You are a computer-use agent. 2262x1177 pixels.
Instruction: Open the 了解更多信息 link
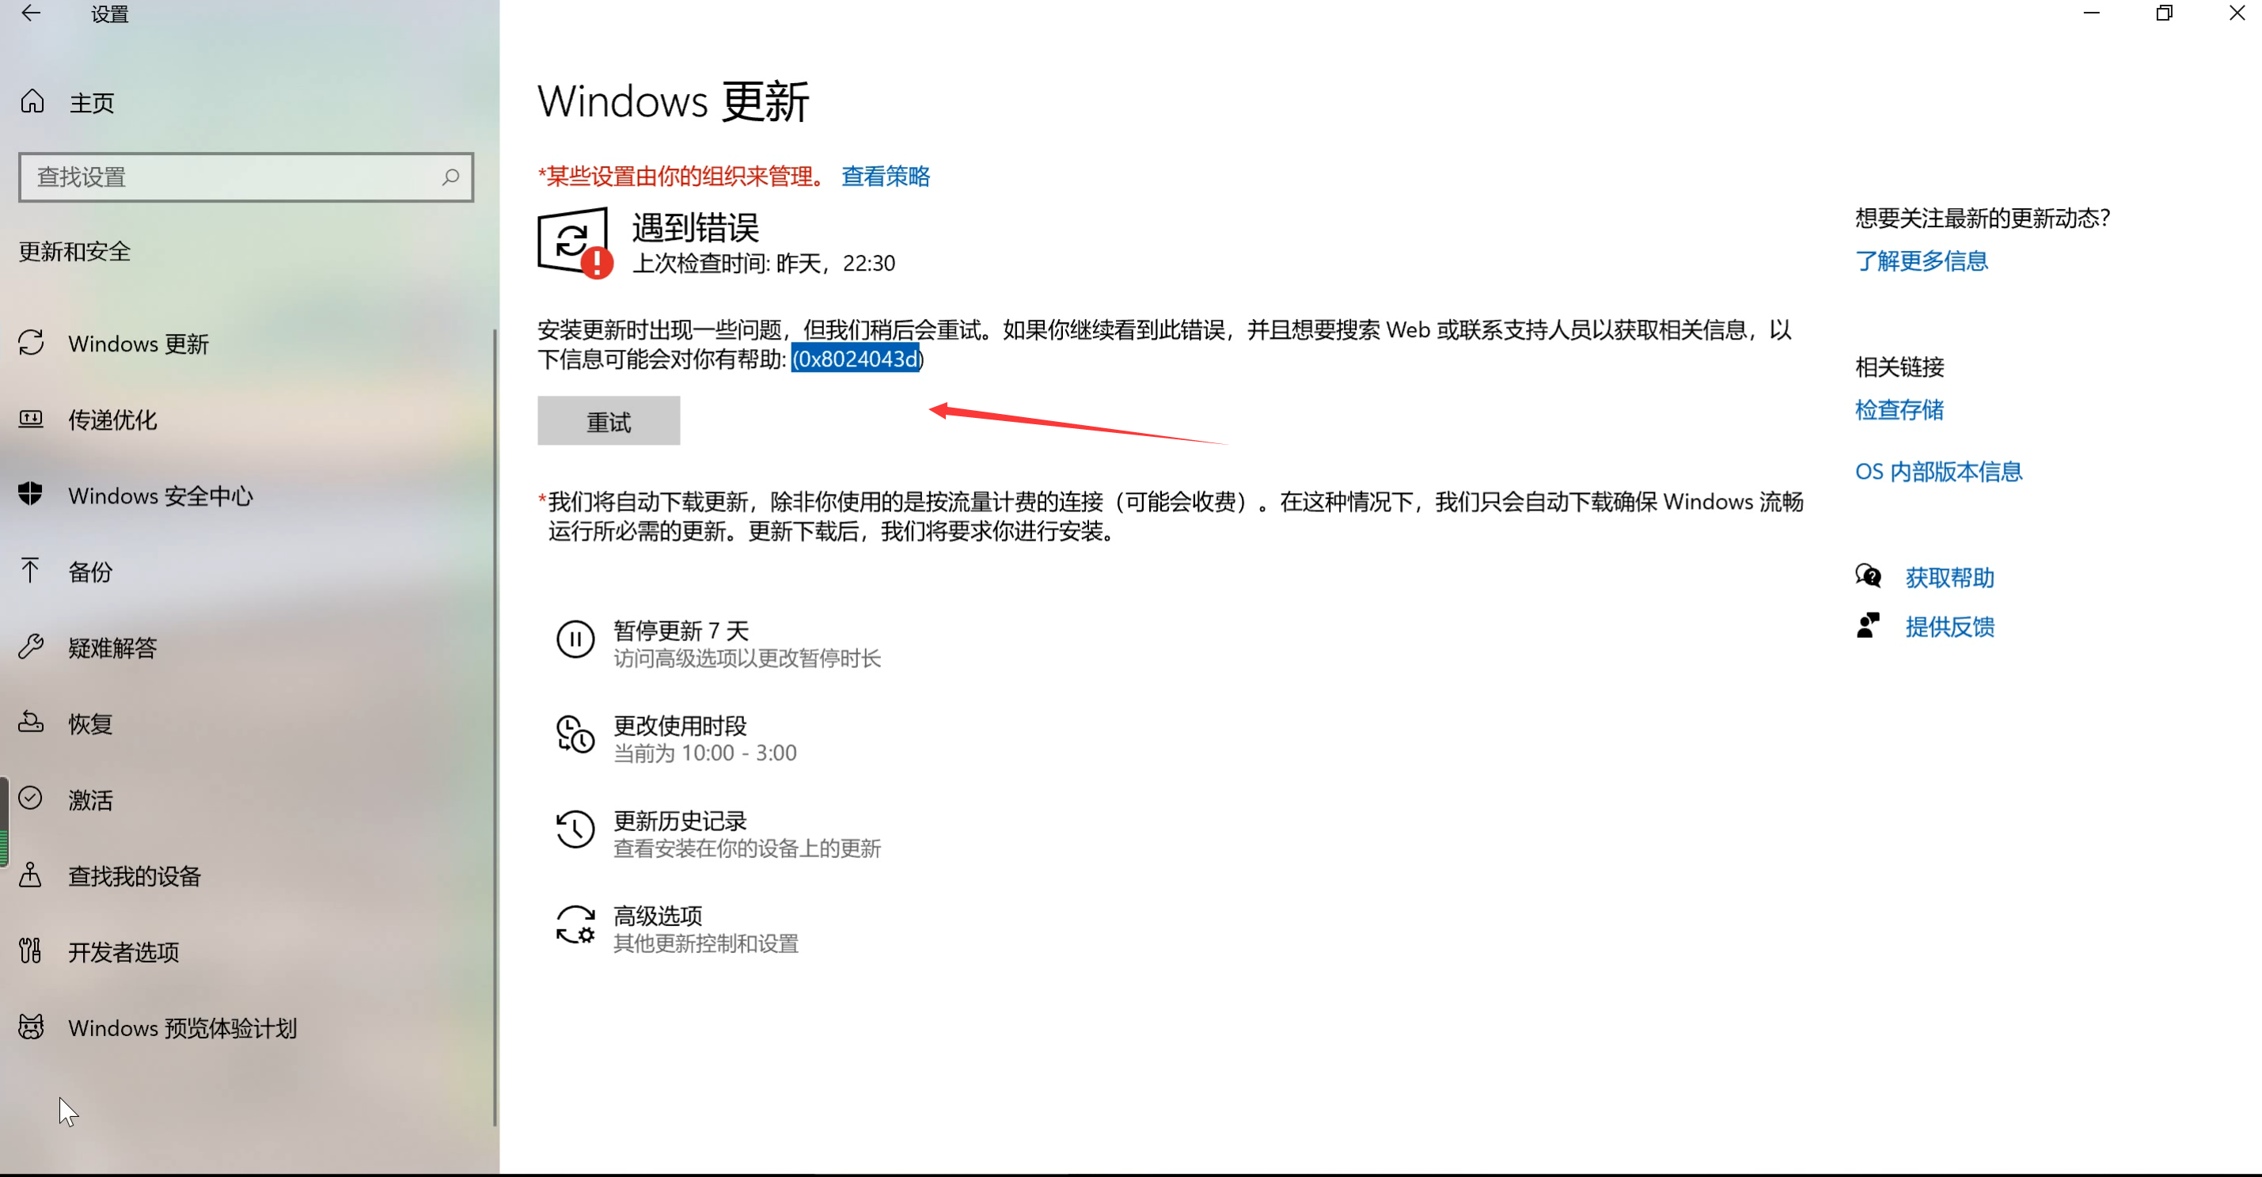[x=1922, y=261]
